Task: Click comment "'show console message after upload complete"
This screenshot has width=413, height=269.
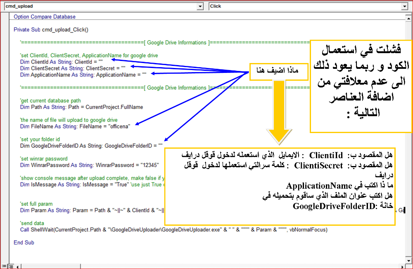Action: tap(92, 178)
